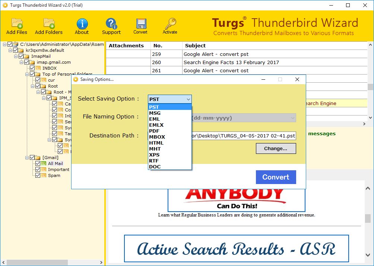Click the Important folder envelope icon
374x266 pixels.
(x=44, y=170)
